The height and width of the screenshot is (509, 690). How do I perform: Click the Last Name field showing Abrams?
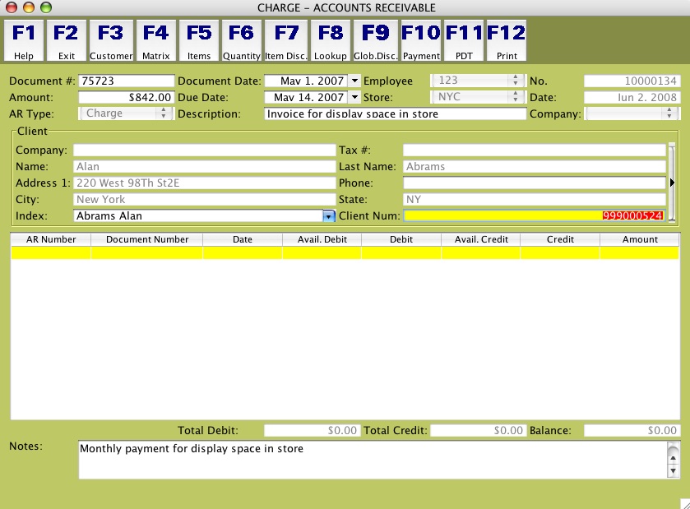535,166
